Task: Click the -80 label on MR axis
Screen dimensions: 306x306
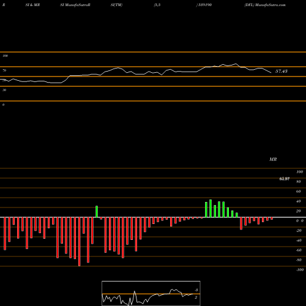Action: (x=299, y=260)
